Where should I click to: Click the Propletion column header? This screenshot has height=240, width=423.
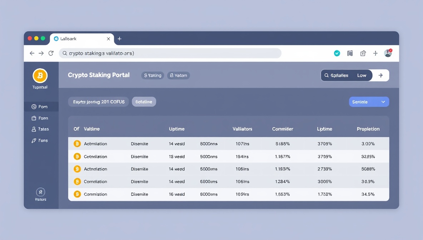[368, 129]
